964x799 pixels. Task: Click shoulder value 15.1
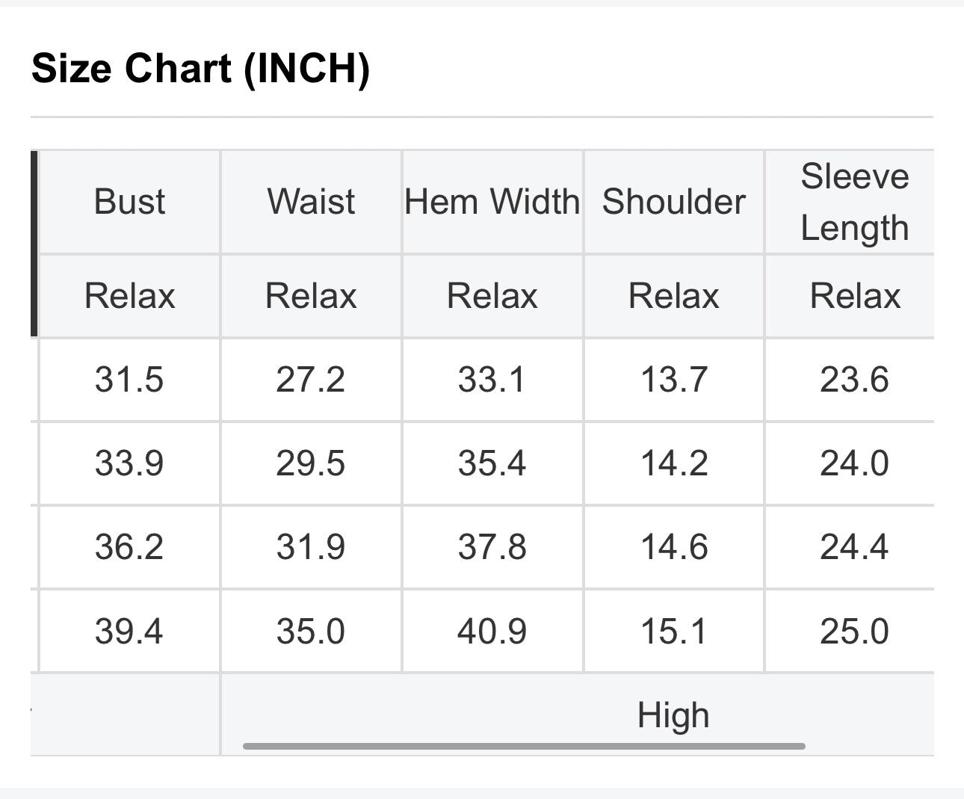point(674,632)
